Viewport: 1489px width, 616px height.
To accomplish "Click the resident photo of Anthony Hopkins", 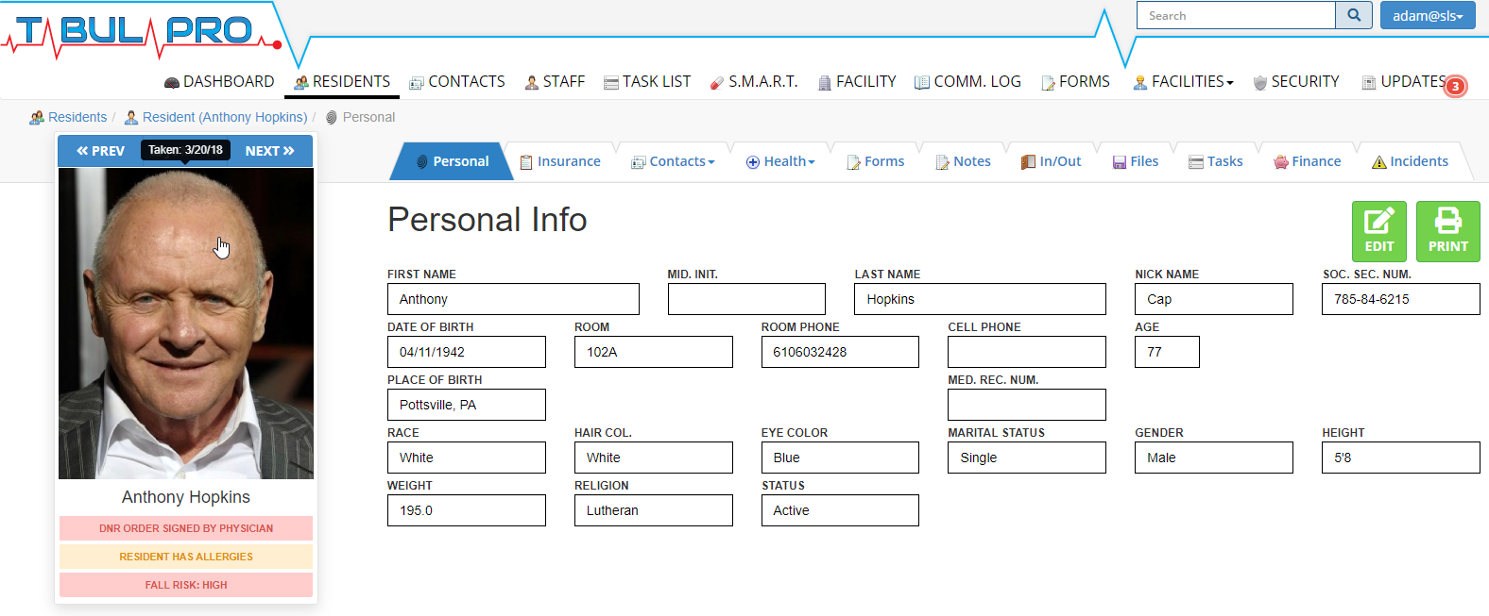I will [x=186, y=324].
